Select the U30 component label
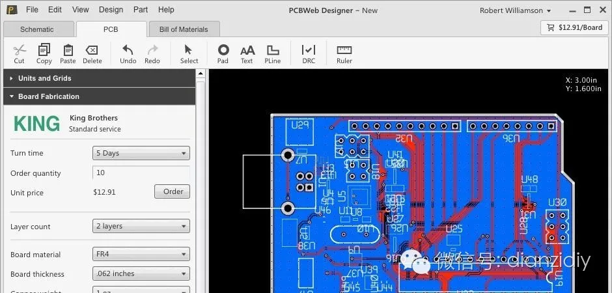 [x=557, y=202]
